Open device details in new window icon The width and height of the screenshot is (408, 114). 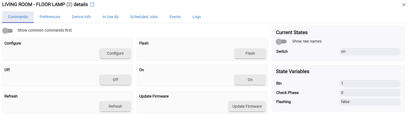tap(92, 5)
